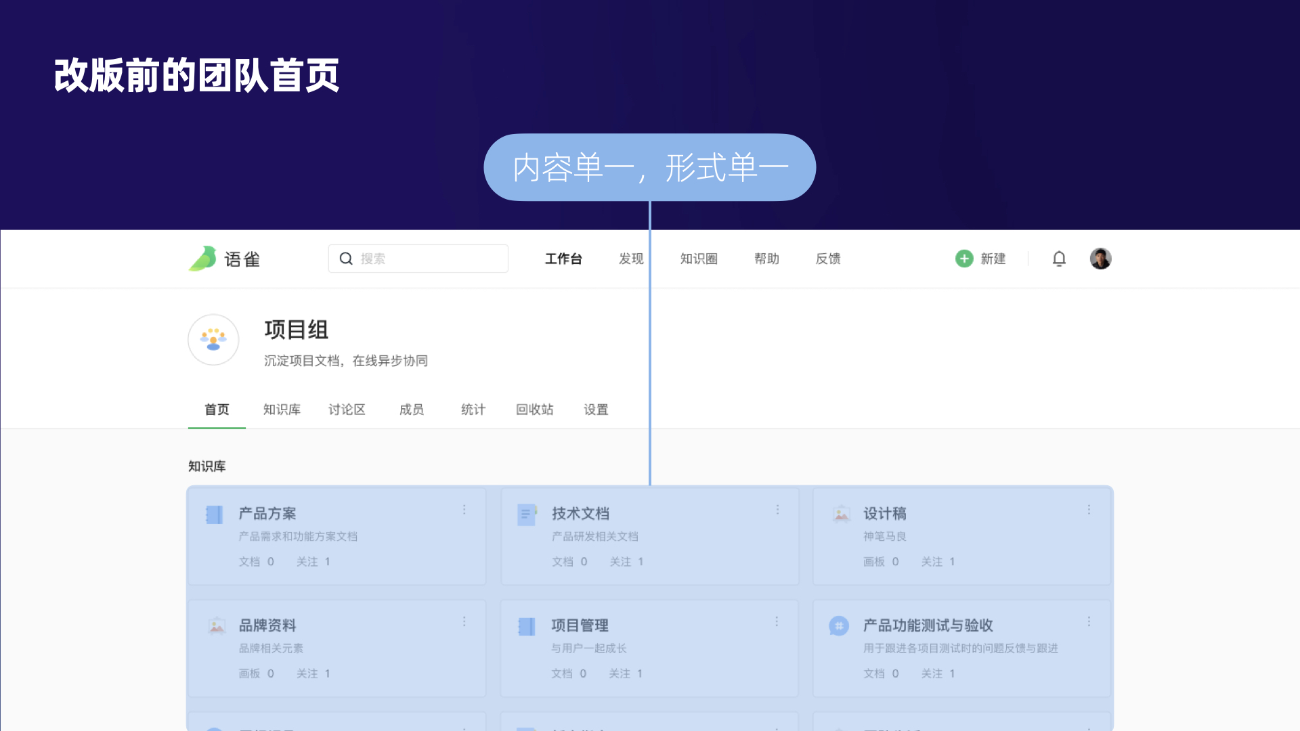This screenshot has width=1300, height=731.
Task: Click the 技术文档 document icon
Action: [x=527, y=514]
